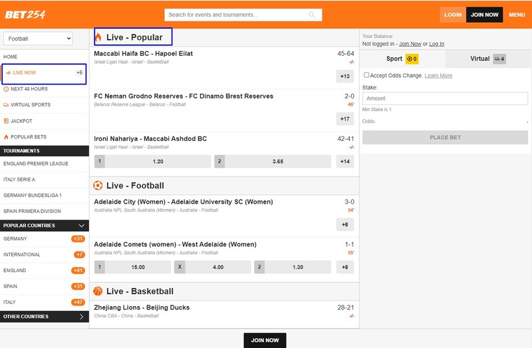Click the Popular Bets flame icon
Screen dimensions: 532x348
click(x=6, y=137)
